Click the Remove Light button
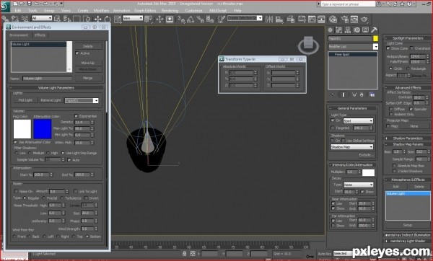Image resolution: width=433 pixels, height=261 pixels. coord(51,100)
